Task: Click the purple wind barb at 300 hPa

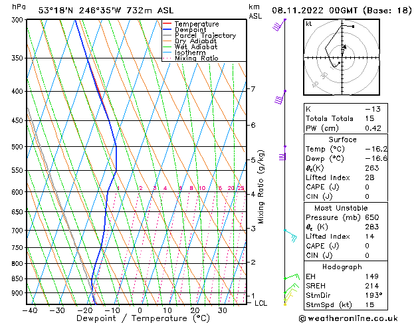Action: pos(279,25)
